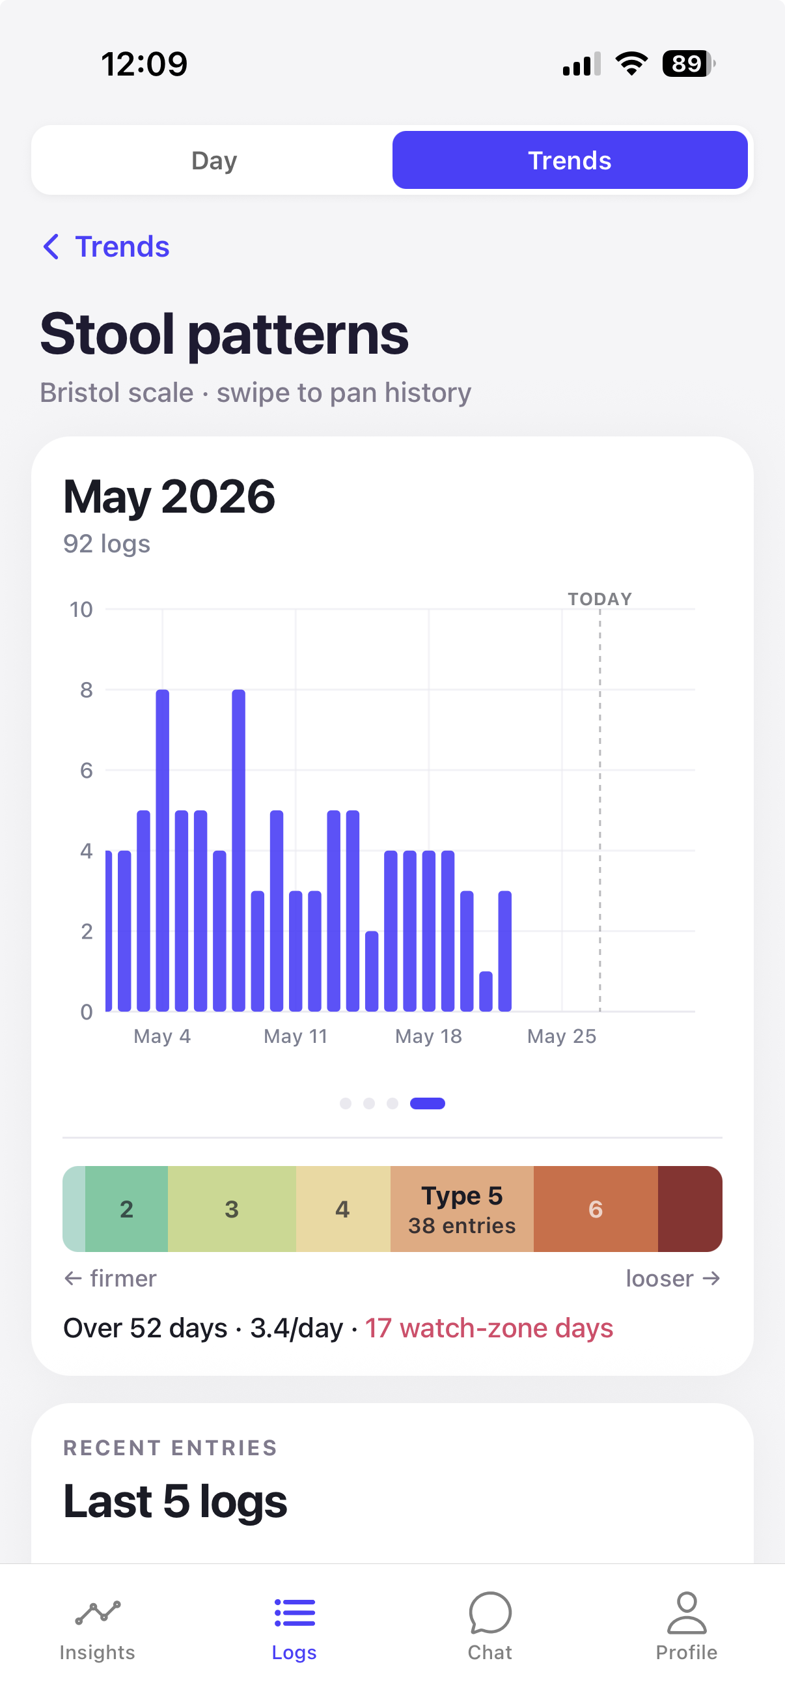The width and height of the screenshot is (785, 1708).
Task: Switch to the Day view segment
Action: tap(214, 160)
